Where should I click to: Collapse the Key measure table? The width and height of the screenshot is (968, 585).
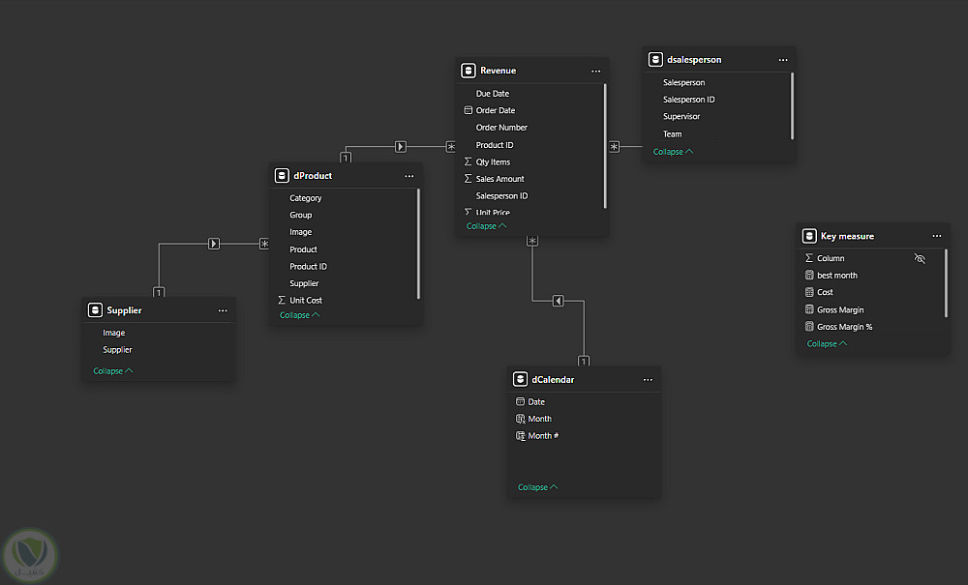click(x=827, y=344)
